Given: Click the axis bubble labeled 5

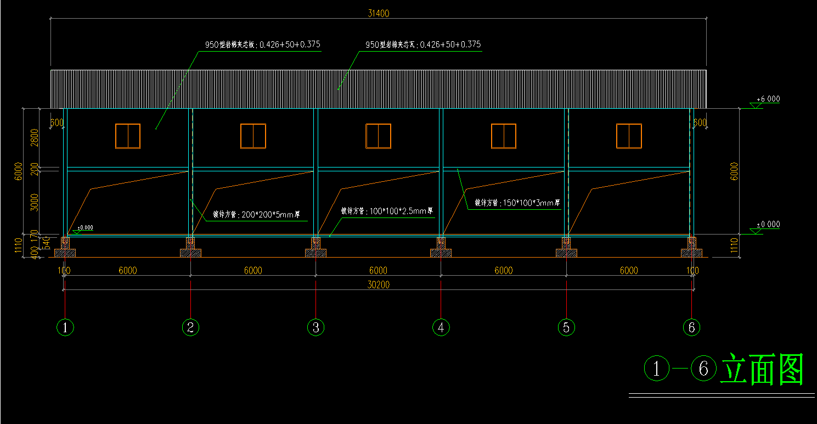Looking at the screenshot, I should [566, 328].
